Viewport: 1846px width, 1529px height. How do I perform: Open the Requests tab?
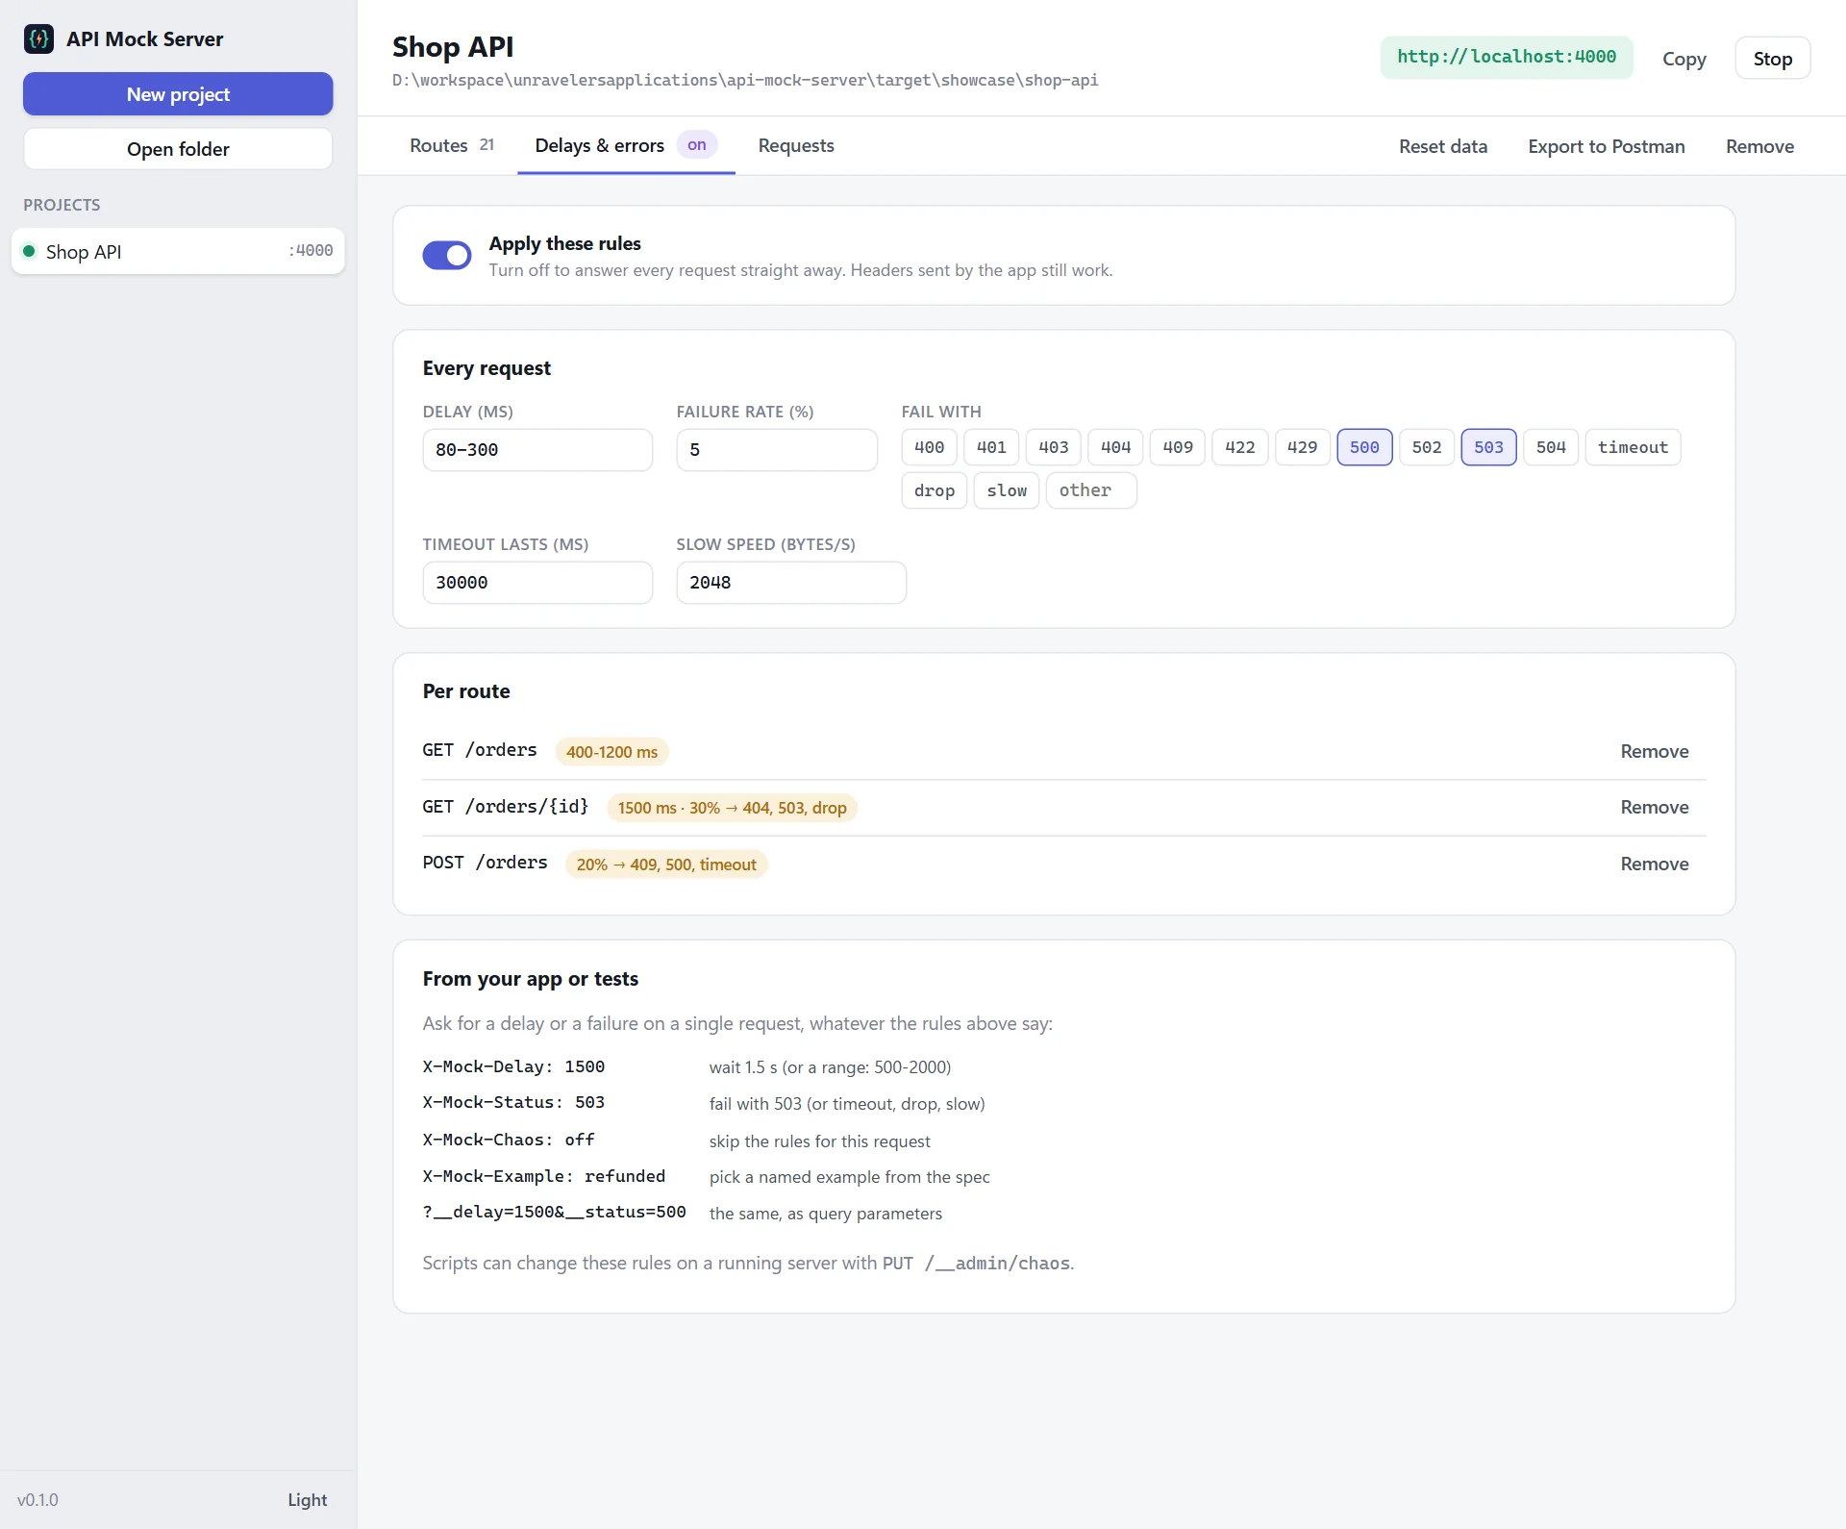click(796, 145)
